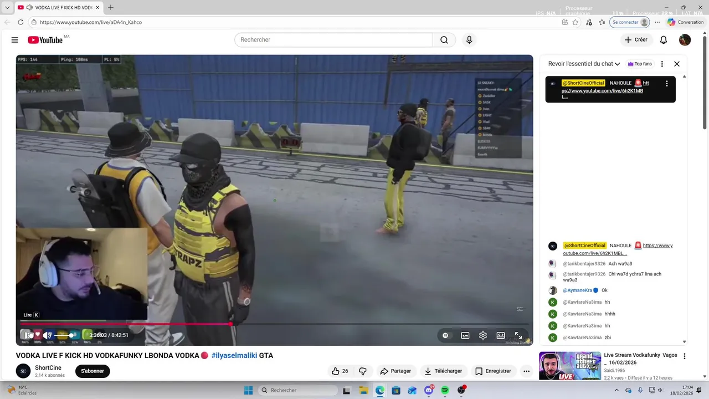Open pinned message options menu
This screenshot has width=709, height=399.
(666, 84)
